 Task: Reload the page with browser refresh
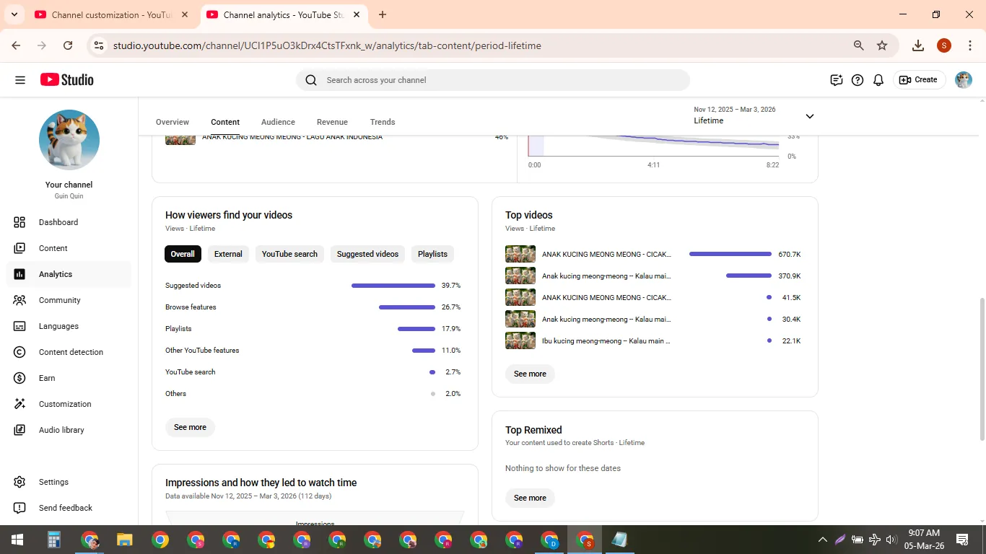tap(68, 45)
